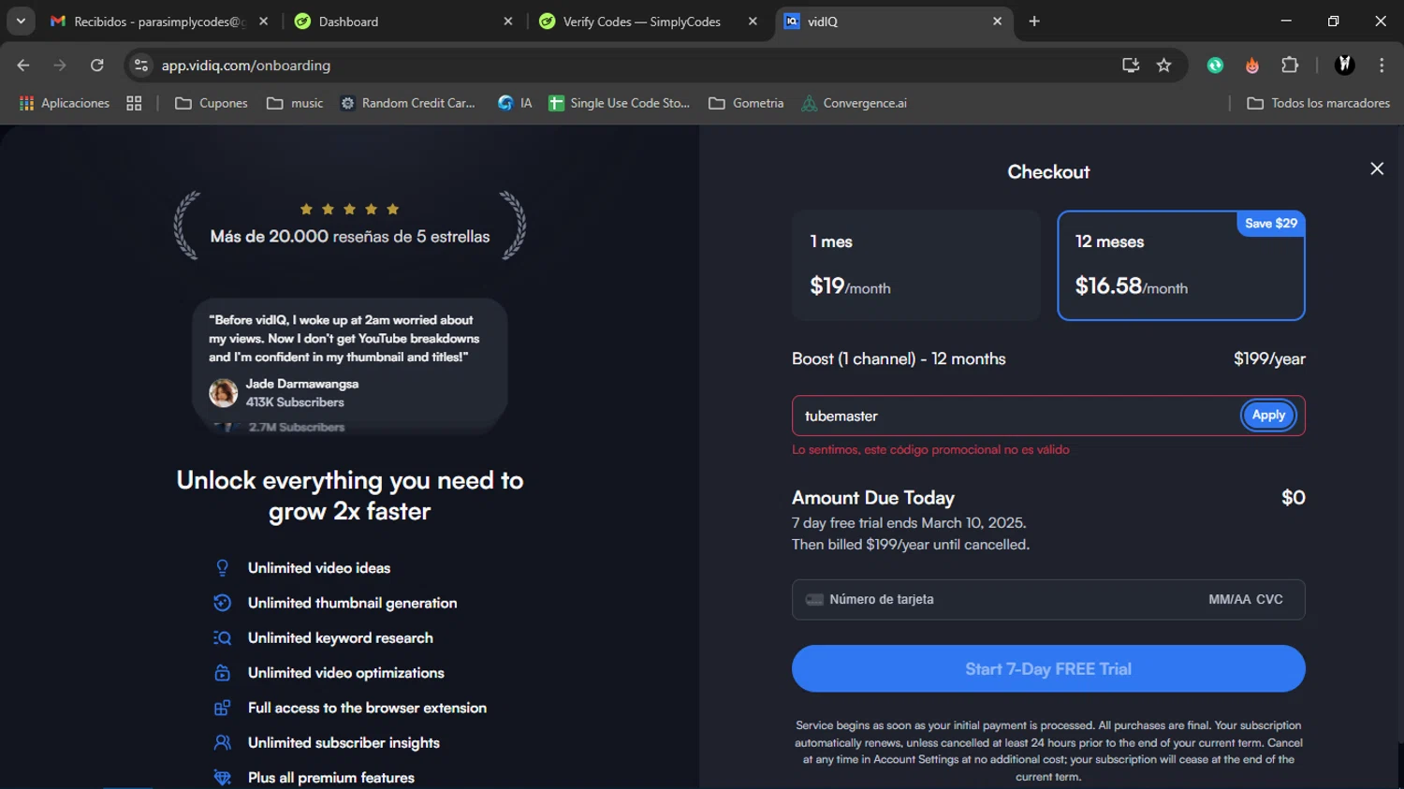
Task: Open the Aplicaciones bookmark shortcut
Action: tap(64, 103)
